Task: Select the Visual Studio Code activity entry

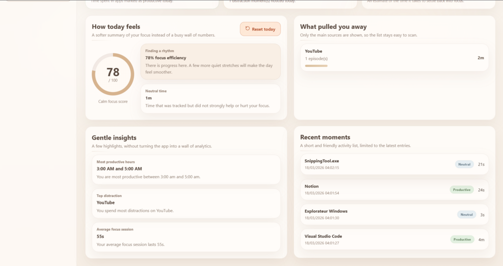Action: click(x=370, y=239)
